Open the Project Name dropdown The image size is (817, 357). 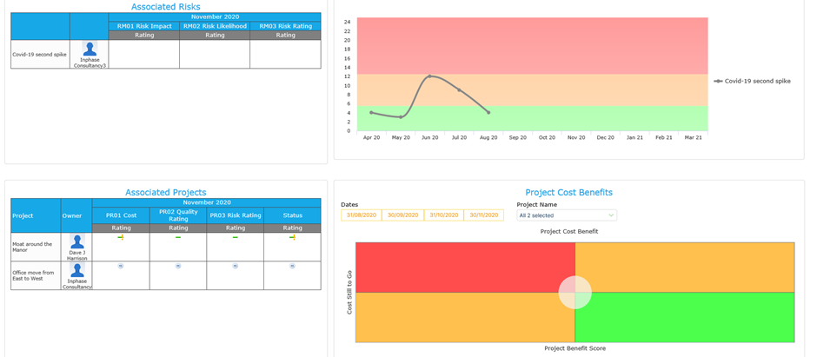567,215
